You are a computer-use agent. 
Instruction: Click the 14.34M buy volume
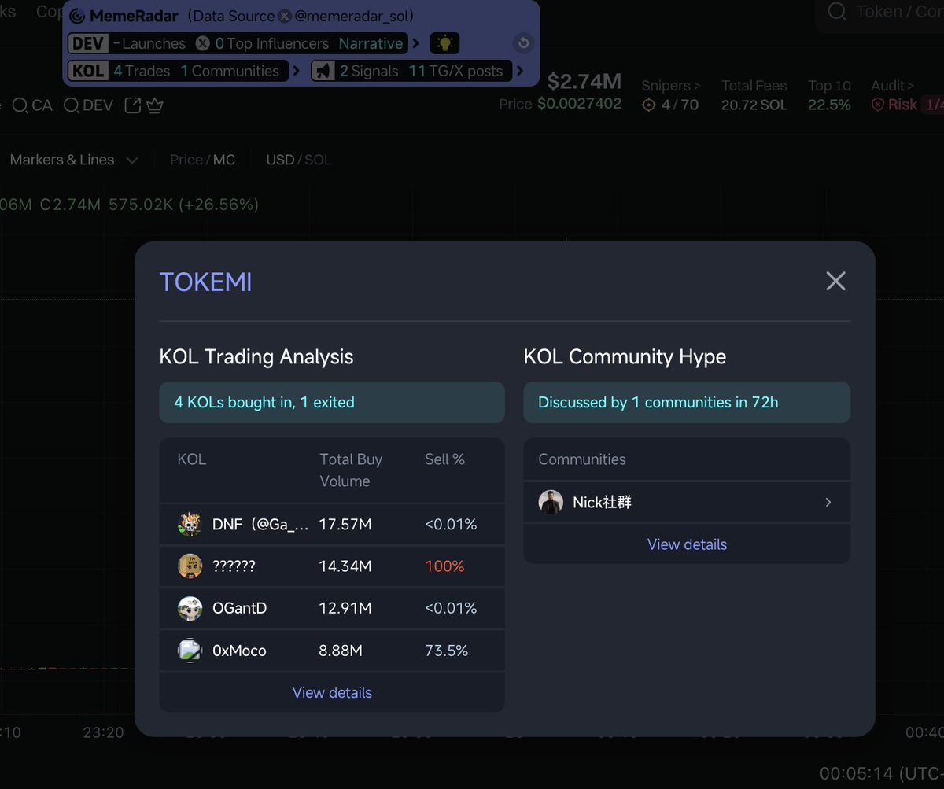345,566
